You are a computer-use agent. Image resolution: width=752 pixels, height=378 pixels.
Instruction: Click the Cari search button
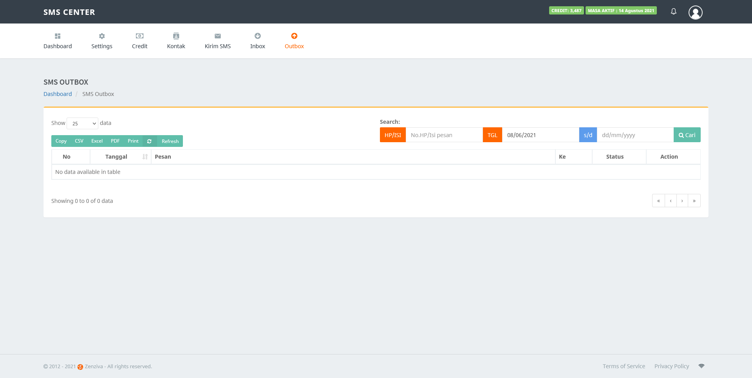(x=687, y=135)
